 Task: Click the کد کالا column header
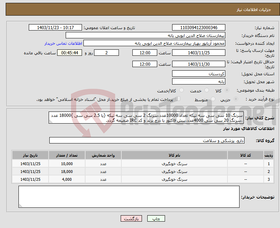tap(246, 155)
